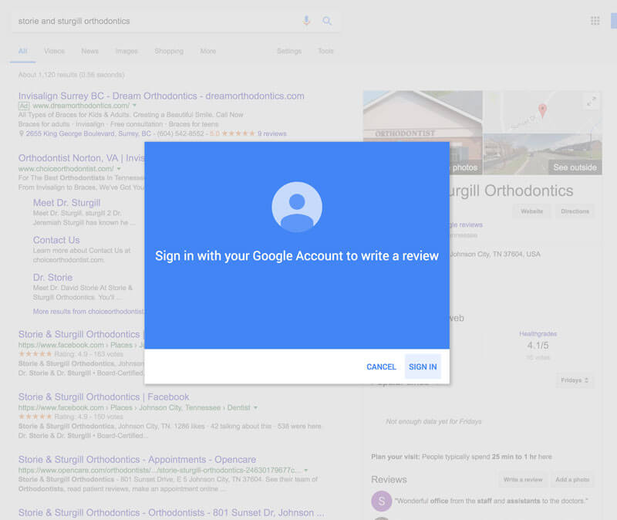
Task: Open the Dr. Storie sitelink
Action: (52, 278)
